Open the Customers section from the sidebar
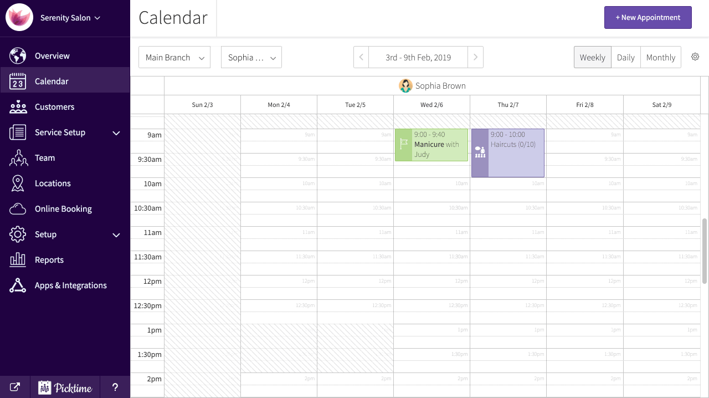The width and height of the screenshot is (709, 398). point(54,106)
